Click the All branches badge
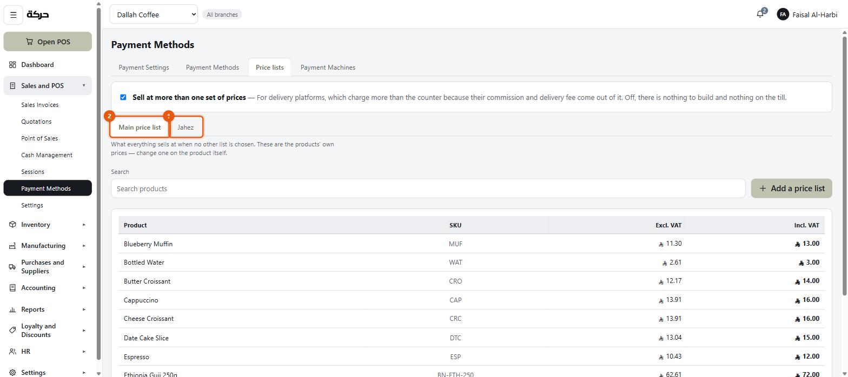 222,15
